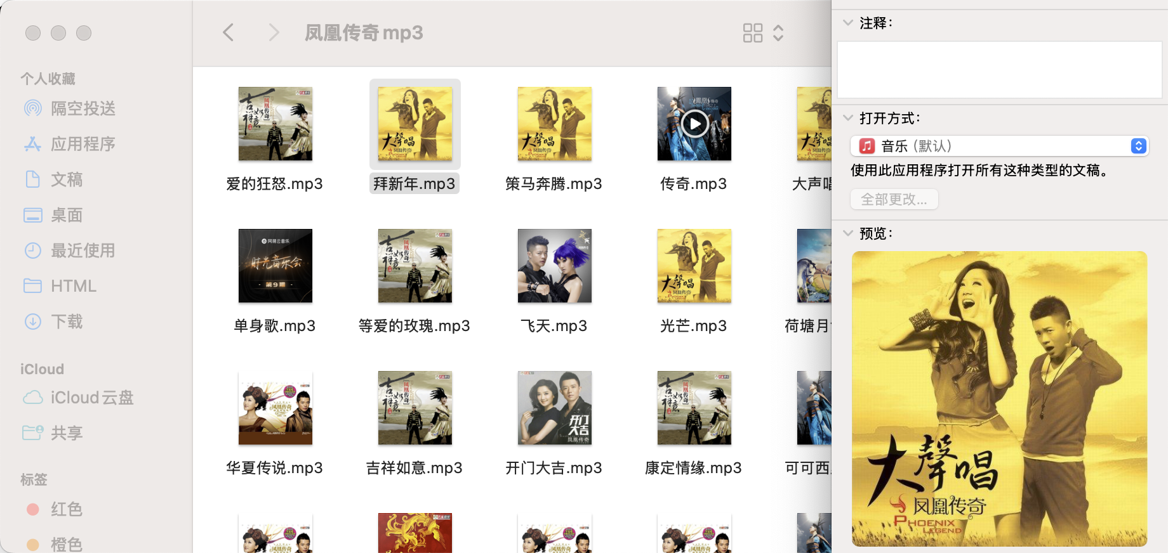Click the file name 传奇.mp3
The image size is (1168, 553).
(694, 184)
